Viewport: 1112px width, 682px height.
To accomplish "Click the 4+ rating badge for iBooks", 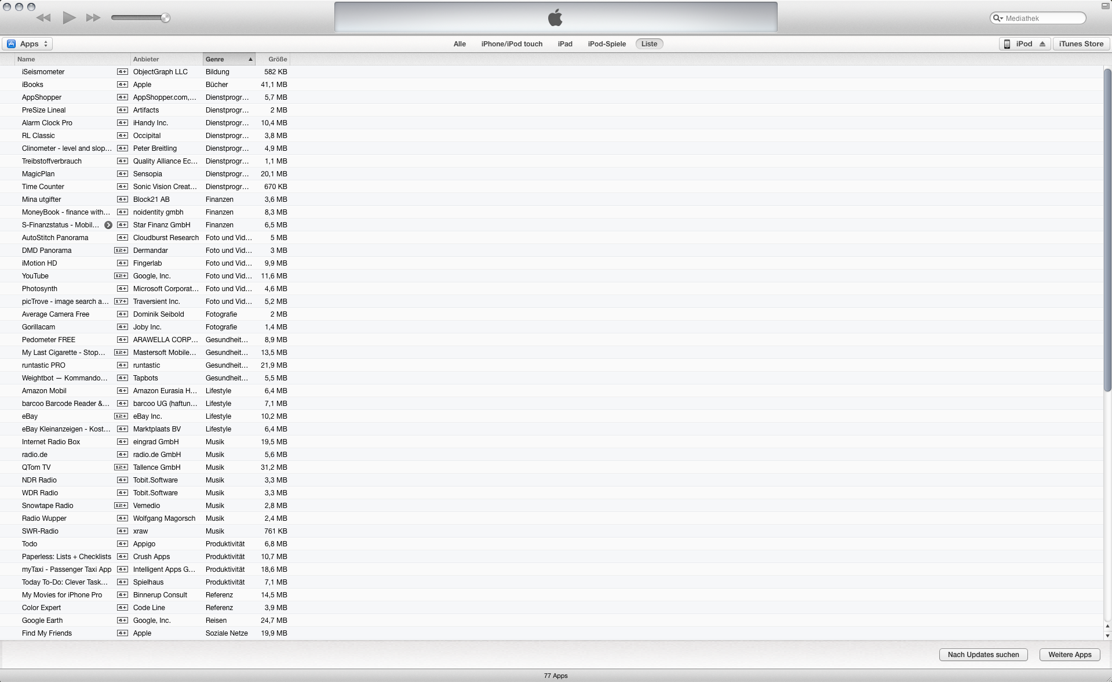I will pos(122,85).
